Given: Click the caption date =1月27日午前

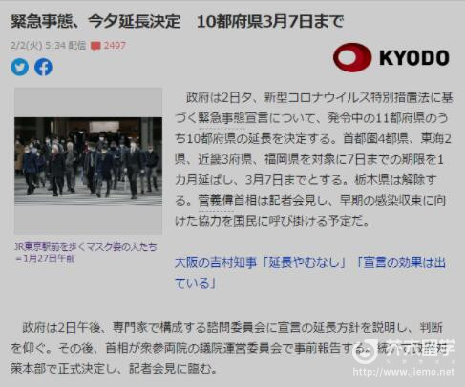Looking at the screenshot, I should 45,258.
